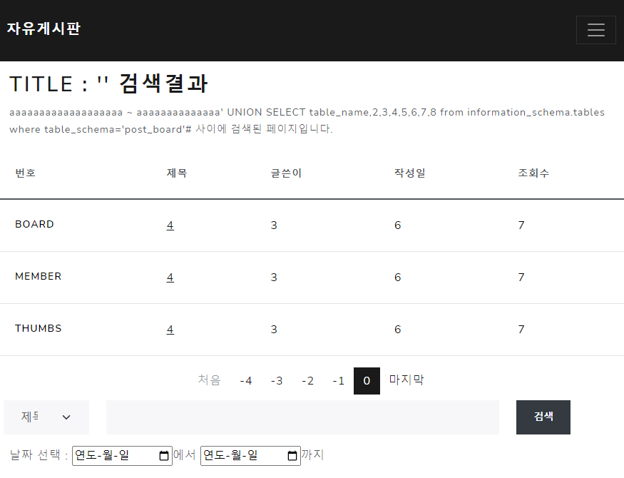Screen dimensions: 624x478
Task: Click the 제목 column header
Action: tap(177, 173)
